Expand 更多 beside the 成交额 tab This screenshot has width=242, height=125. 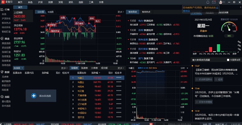coord(121,68)
